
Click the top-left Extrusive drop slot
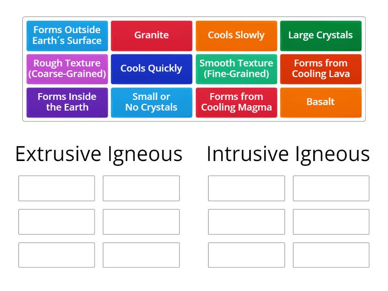point(56,189)
